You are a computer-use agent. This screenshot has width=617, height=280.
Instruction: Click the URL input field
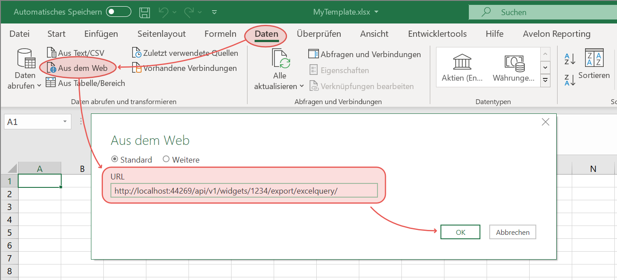coord(244,191)
